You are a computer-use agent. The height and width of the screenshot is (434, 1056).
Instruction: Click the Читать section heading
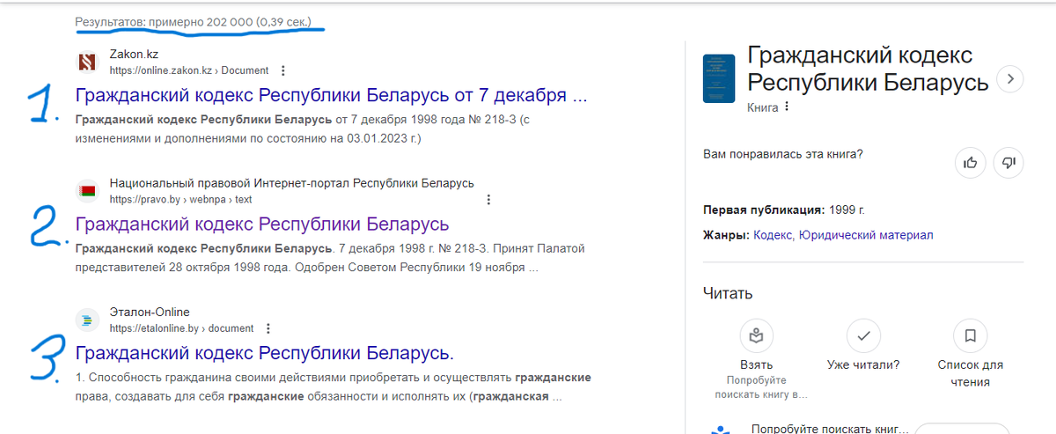point(728,293)
